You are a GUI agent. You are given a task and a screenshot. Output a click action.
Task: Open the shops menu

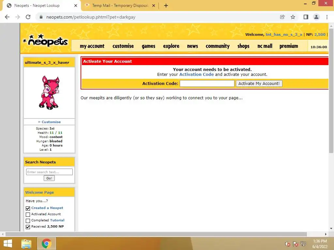coord(243,46)
